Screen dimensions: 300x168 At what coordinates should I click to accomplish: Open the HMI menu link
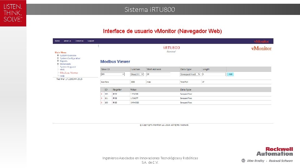point(62,69)
